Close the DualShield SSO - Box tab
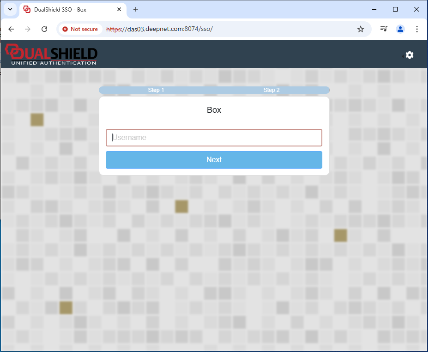Image resolution: width=429 pixels, height=353 pixels. coord(119,9)
